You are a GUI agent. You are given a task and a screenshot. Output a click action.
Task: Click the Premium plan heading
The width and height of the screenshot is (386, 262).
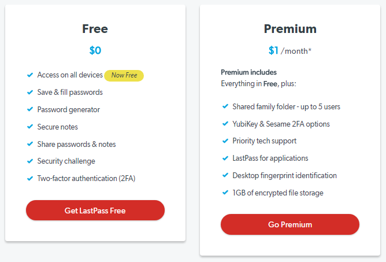290,29
